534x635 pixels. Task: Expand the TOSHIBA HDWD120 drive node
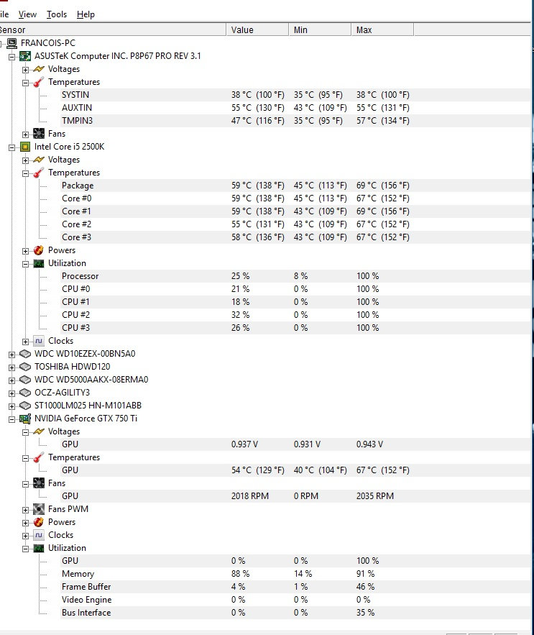pyautogui.click(x=11, y=367)
